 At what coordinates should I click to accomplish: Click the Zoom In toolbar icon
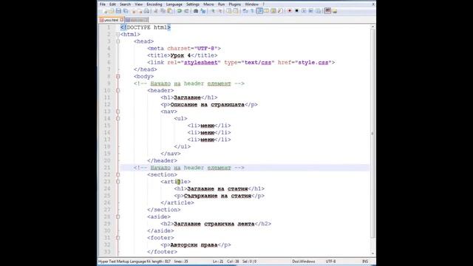pyautogui.click(x=213, y=11)
